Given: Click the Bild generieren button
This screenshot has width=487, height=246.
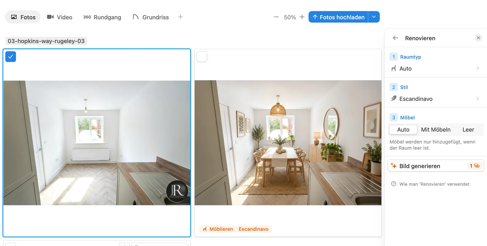Looking at the screenshot, I should point(436,166).
